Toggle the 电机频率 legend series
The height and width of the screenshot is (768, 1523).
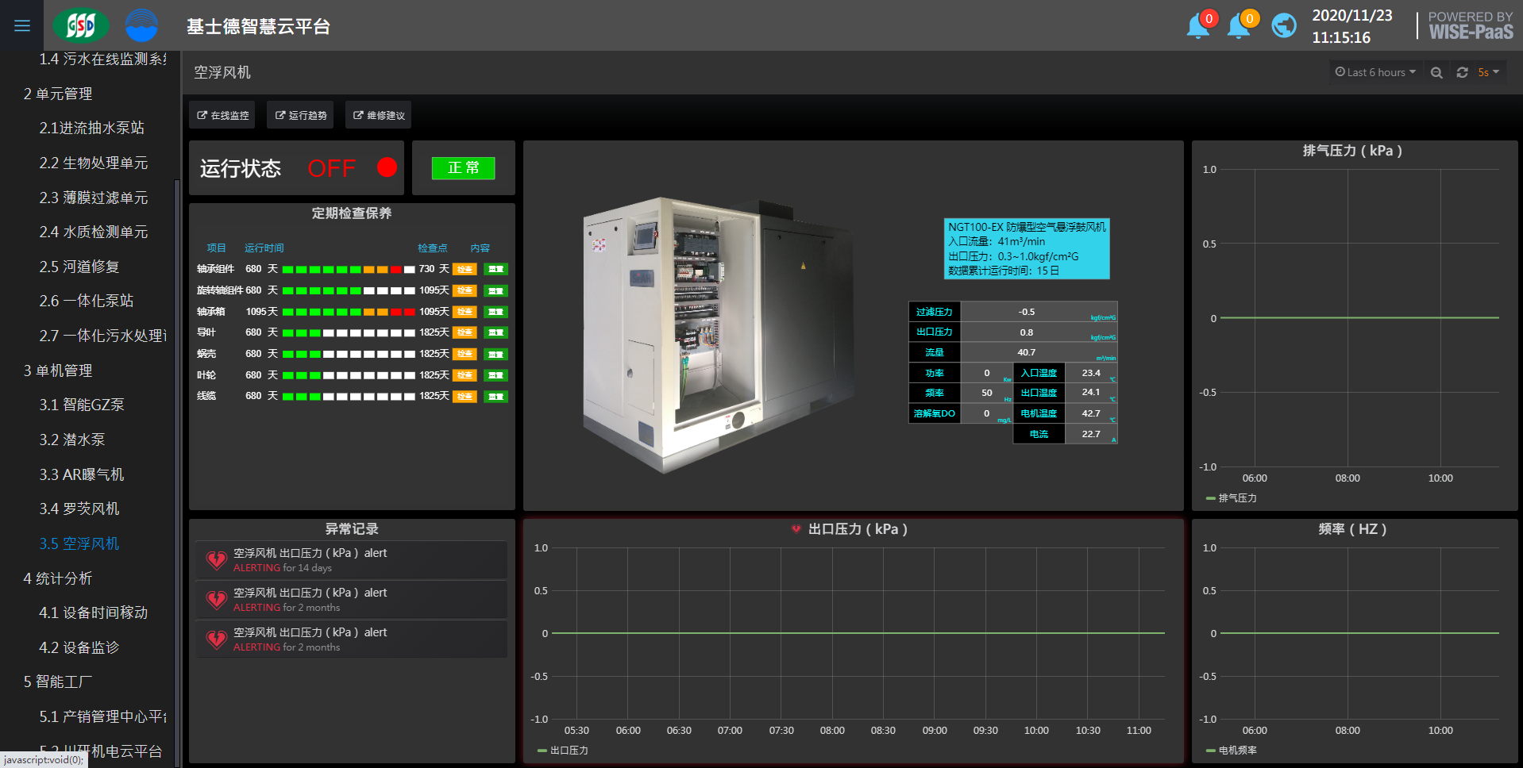(x=1236, y=751)
